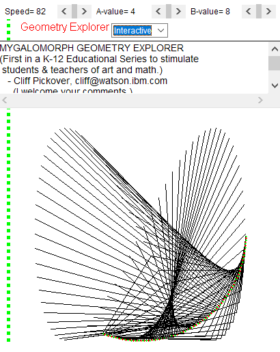Click the text area's scroll down arrow
Image resolution: width=280 pixels, height=352 pixels.
pos(275,86)
